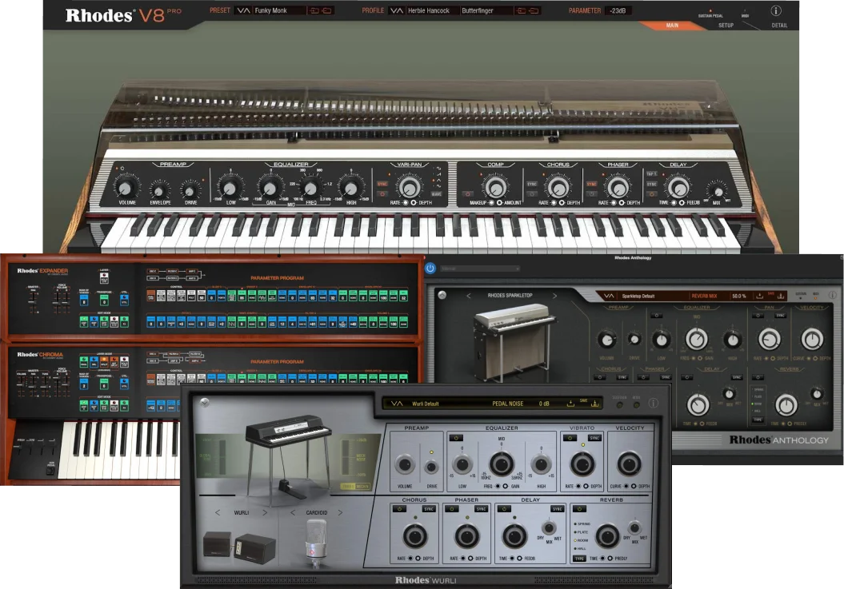Enable SYNC in the V8 Pro Delay section
Image resolution: width=844 pixels, height=589 pixels.
pyautogui.click(x=652, y=183)
